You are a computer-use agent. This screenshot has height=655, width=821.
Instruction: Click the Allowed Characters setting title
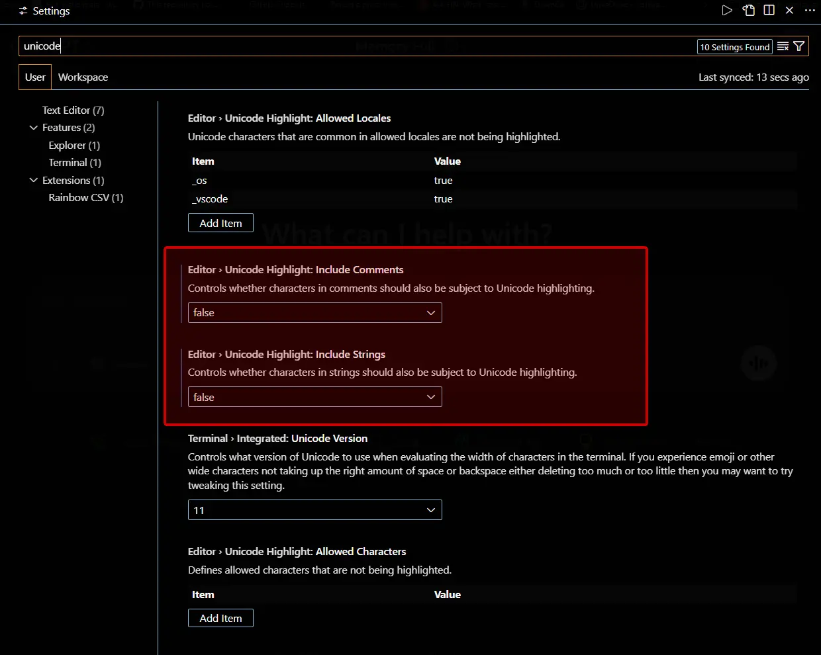tap(297, 552)
